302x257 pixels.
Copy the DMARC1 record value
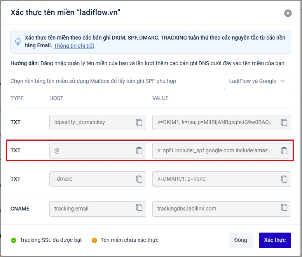pos(284,179)
